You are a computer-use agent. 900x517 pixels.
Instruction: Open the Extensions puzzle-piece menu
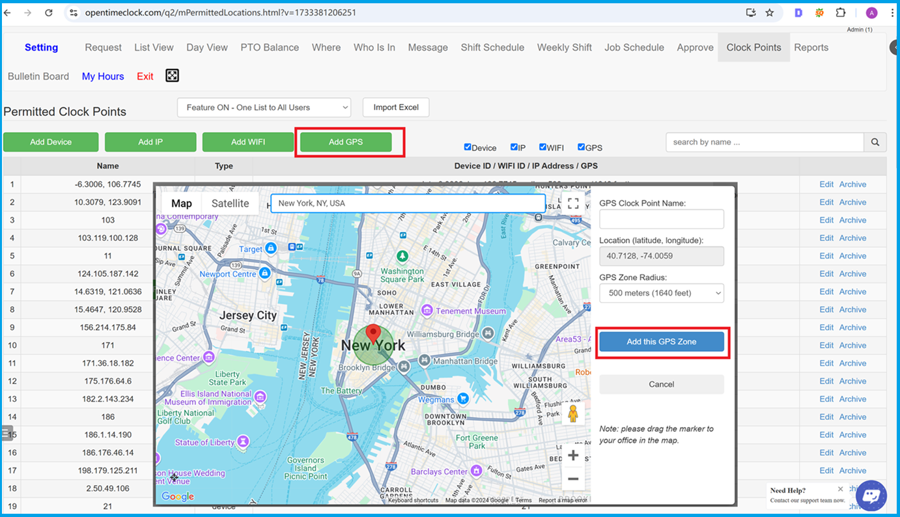click(x=841, y=12)
